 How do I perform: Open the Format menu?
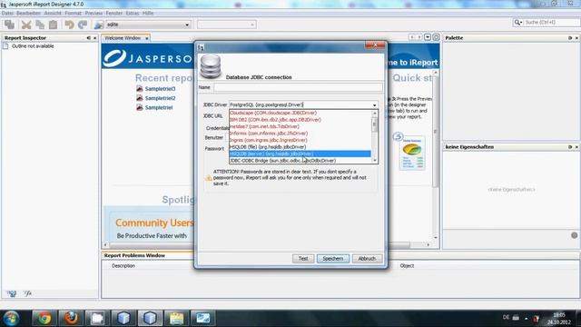point(73,13)
